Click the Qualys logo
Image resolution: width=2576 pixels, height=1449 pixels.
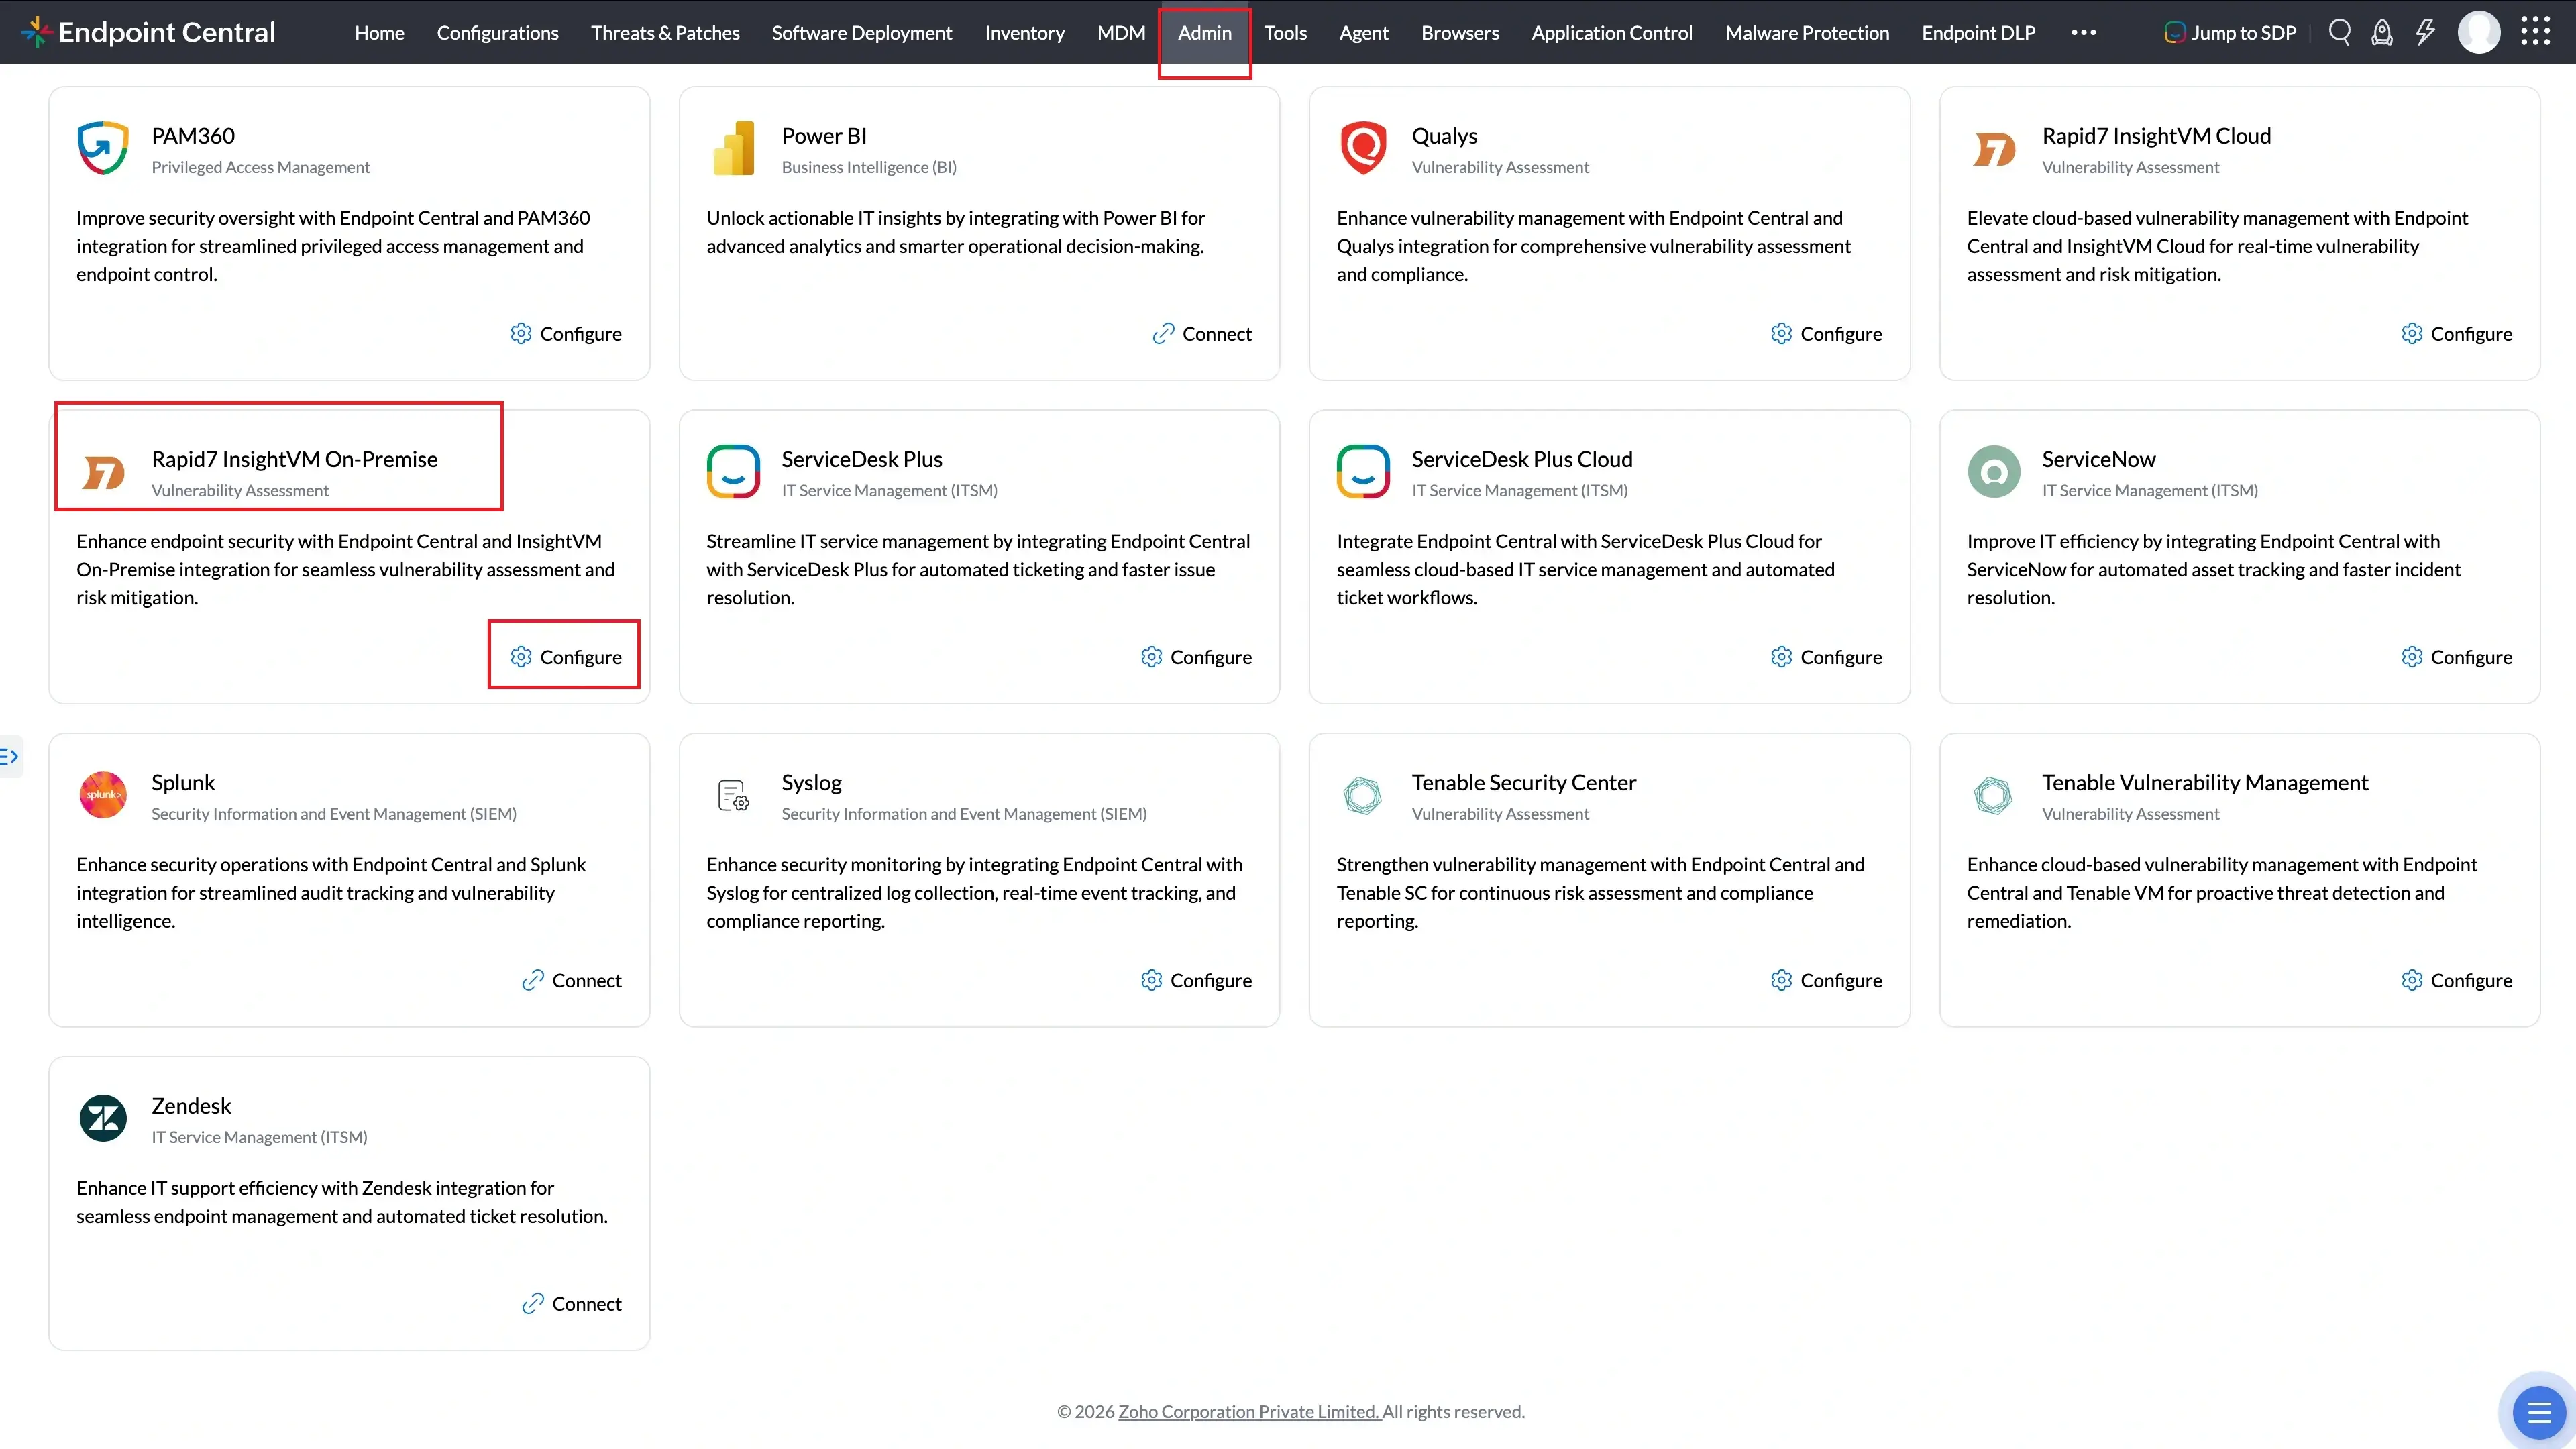pyautogui.click(x=1363, y=148)
